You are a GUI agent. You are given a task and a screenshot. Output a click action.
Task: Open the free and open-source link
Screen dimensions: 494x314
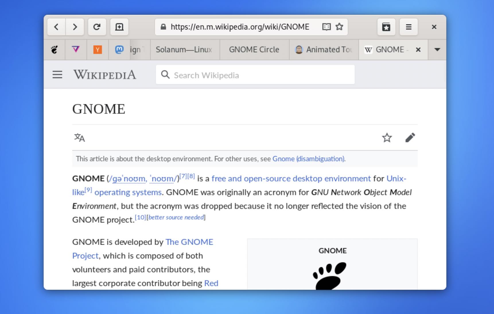(x=251, y=178)
